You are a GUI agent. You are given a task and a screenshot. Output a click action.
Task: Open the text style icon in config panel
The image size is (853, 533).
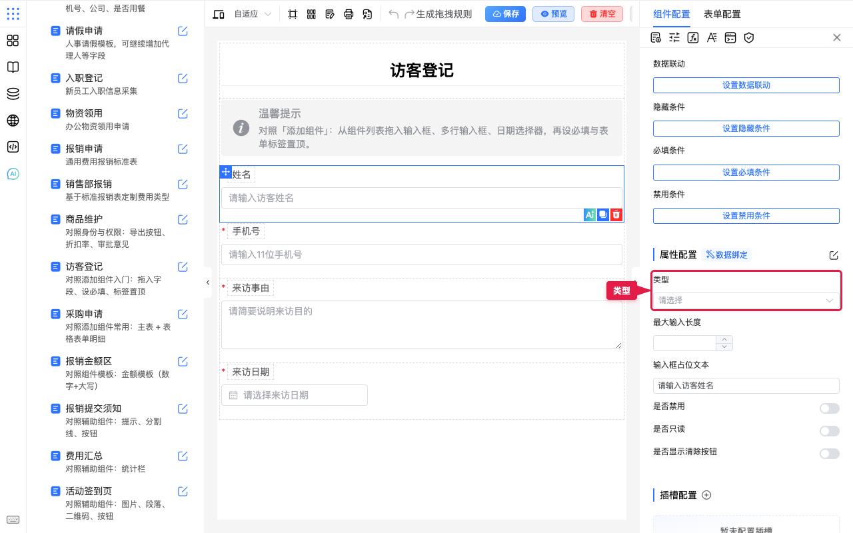(x=712, y=37)
